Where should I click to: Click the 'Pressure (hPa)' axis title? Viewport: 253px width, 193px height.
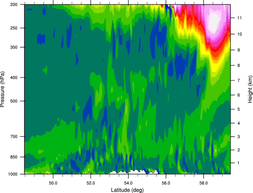2,89
